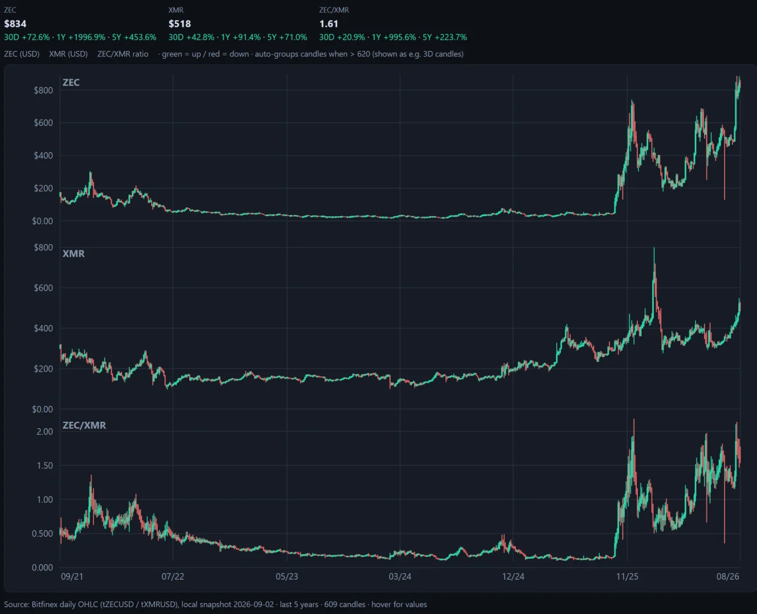Click ZEC's 1Y +1996.9% change figure
This screenshot has width=757, height=614.
[81, 37]
